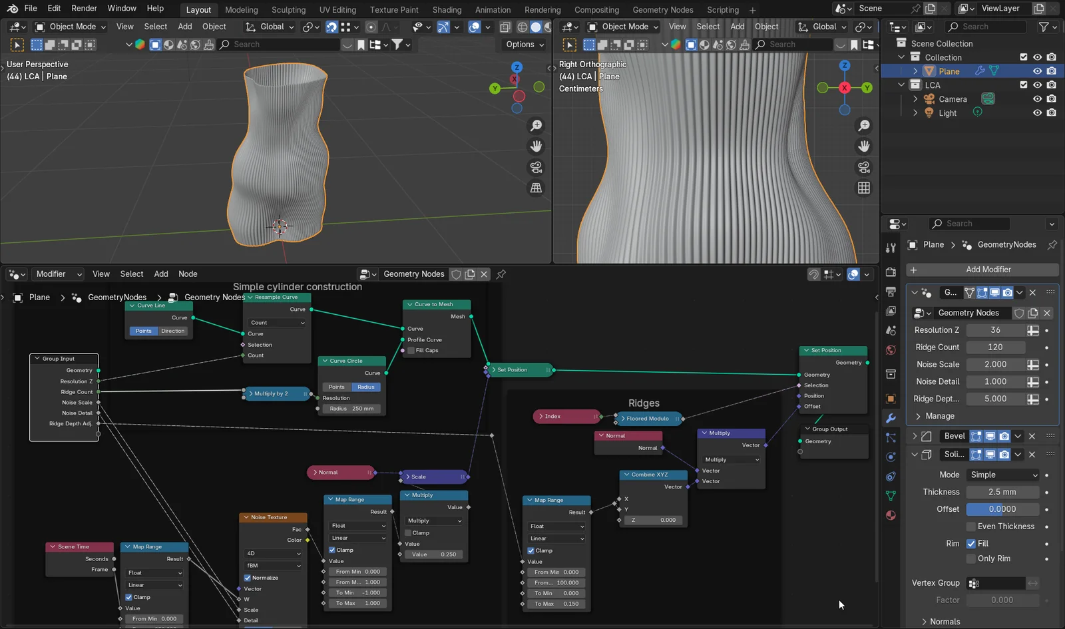Click the Offset slider in the Solidify modifier

[x=1003, y=509]
